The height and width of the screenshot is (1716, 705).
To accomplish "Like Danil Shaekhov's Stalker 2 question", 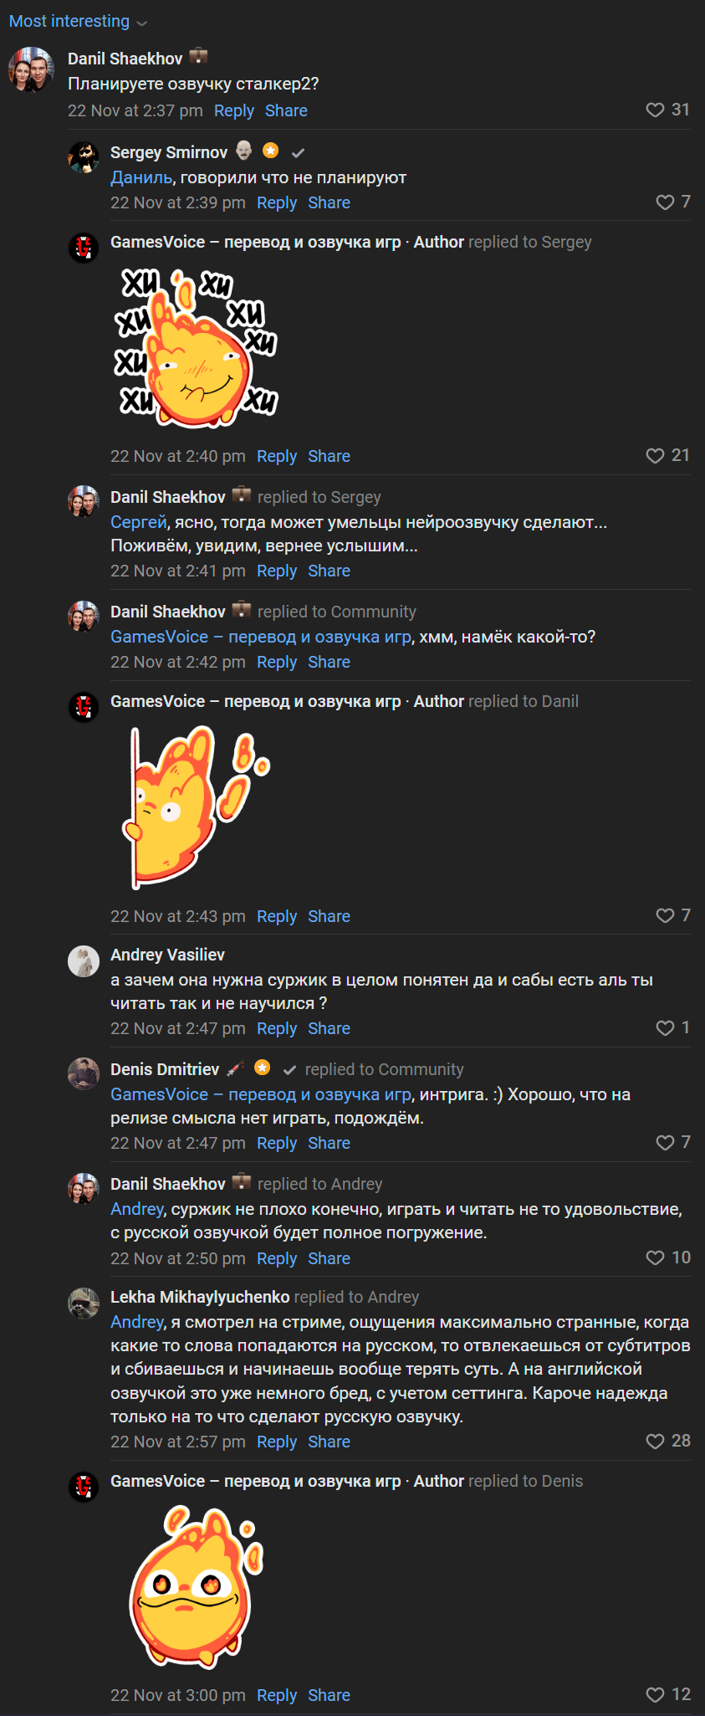I will click(x=655, y=110).
